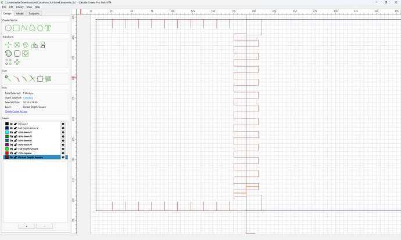The width and height of the screenshot is (401, 240).
Task: Open the rounded-corner square transform tool
Action: click(x=17, y=53)
